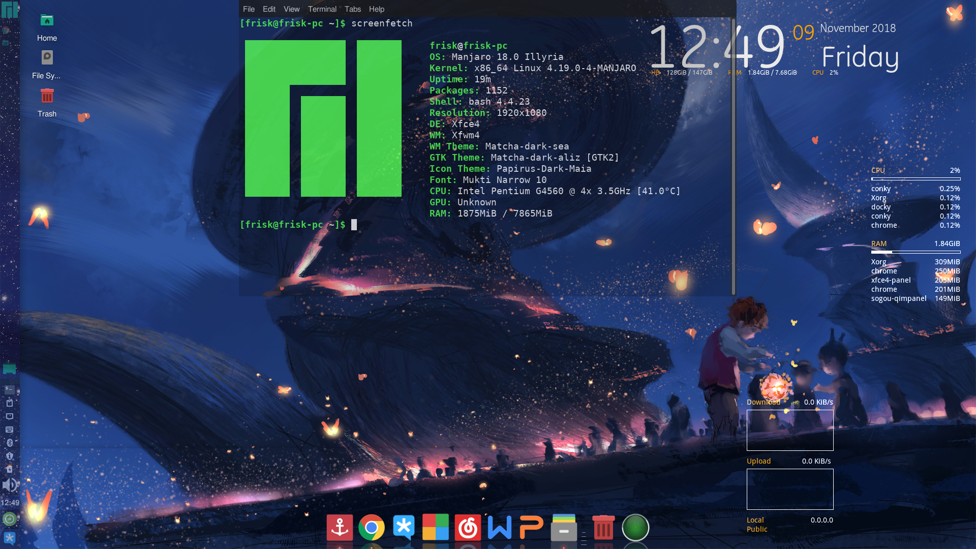Launch WPS Presentation from the dock

532,528
